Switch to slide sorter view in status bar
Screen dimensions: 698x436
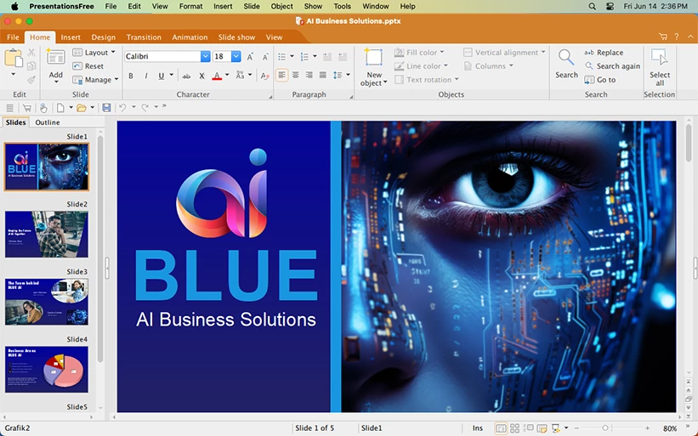[514, 428]
